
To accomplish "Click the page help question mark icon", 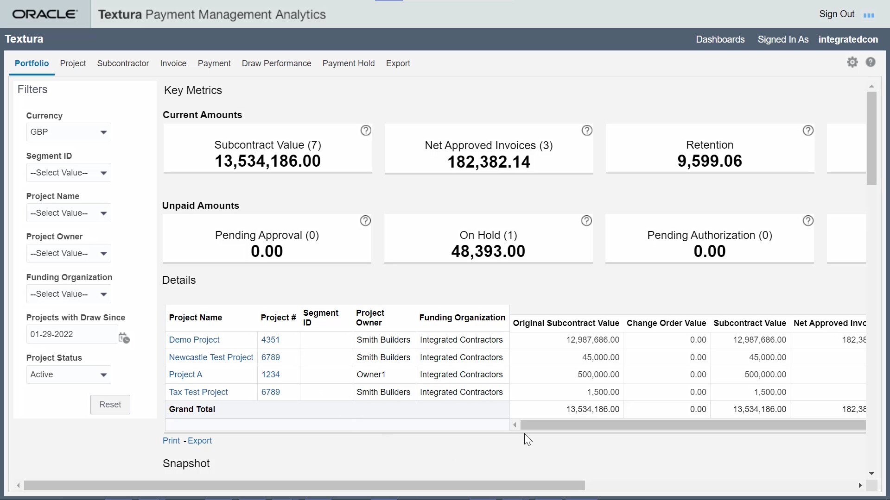I will (871, 62).
